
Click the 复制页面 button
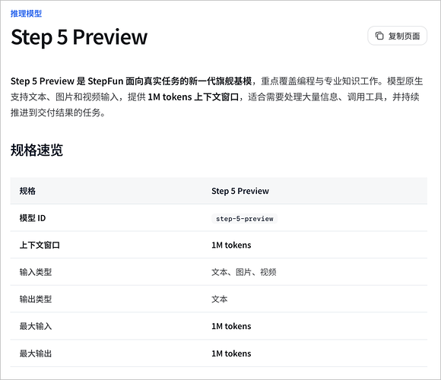(x=397, y=36)
